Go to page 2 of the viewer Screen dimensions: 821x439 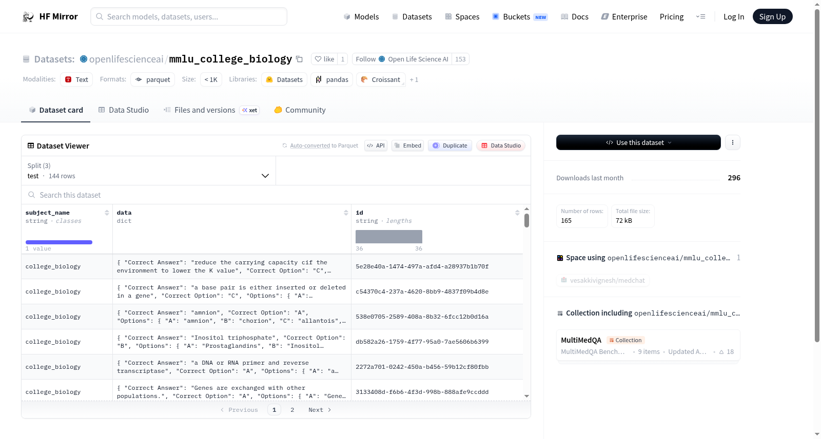pos(292,410)
